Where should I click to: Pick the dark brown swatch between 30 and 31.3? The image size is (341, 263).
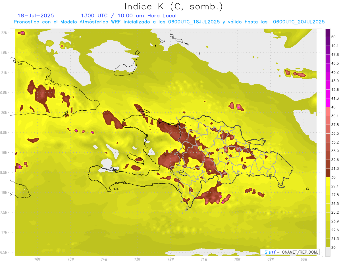pyautogui.click(x=328, y=173)
